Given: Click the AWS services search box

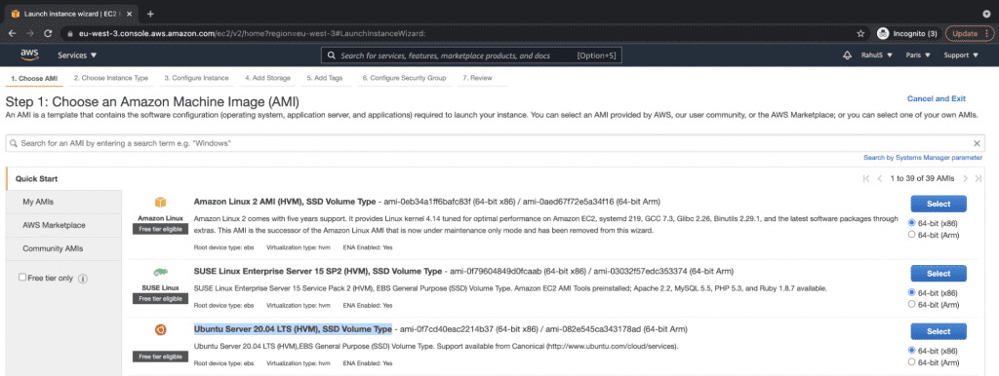Looking at the screenshot, I should (471, 56).
